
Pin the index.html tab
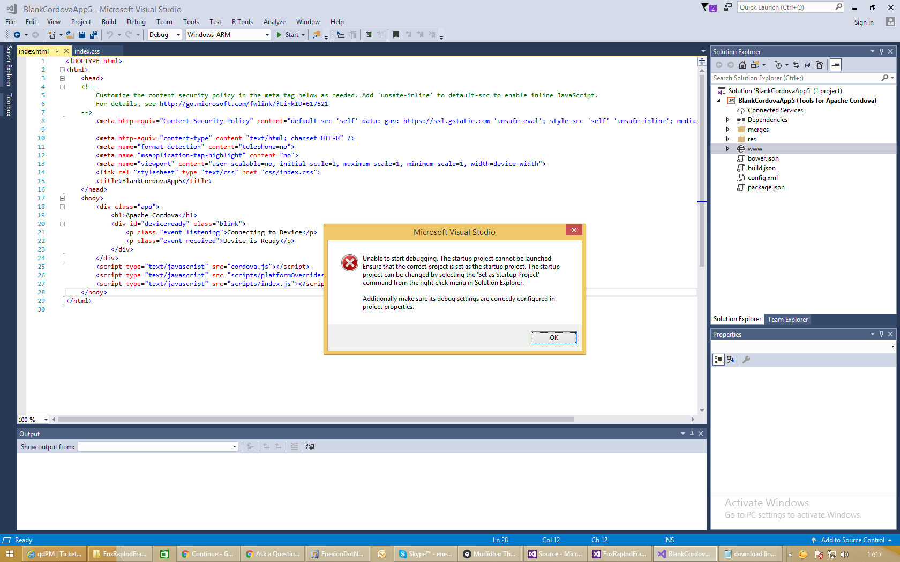(56, 51)
